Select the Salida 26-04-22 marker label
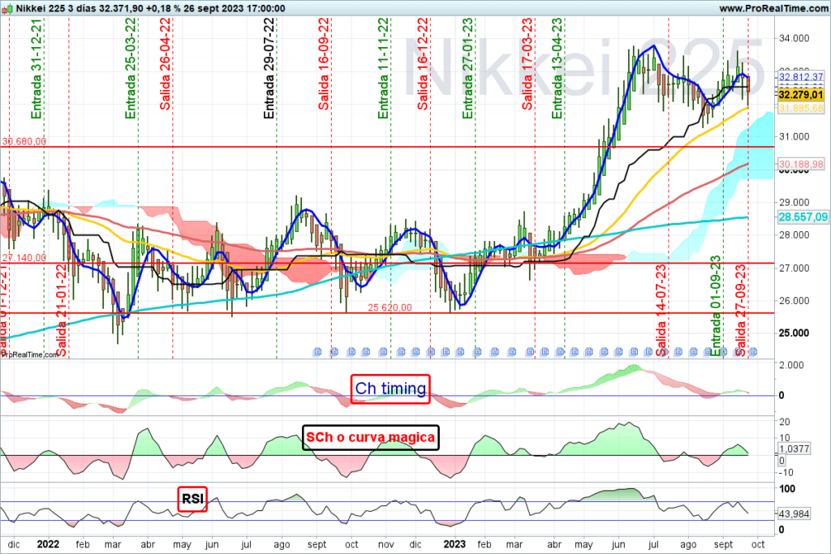The image size is (831, 554). (166, 64)
